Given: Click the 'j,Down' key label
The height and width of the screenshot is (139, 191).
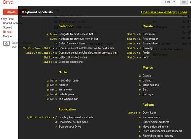Looking at the screenshot, I should (x=52, y=34).
